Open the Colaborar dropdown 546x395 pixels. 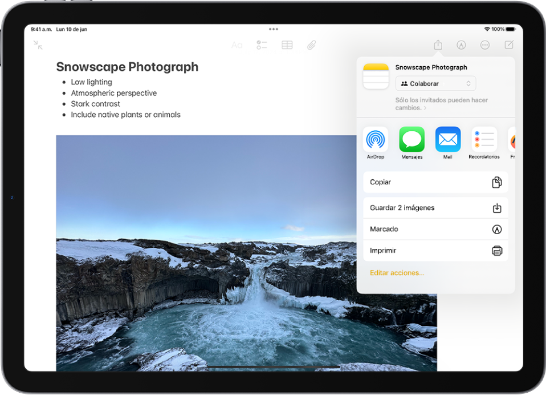(435, 83)
